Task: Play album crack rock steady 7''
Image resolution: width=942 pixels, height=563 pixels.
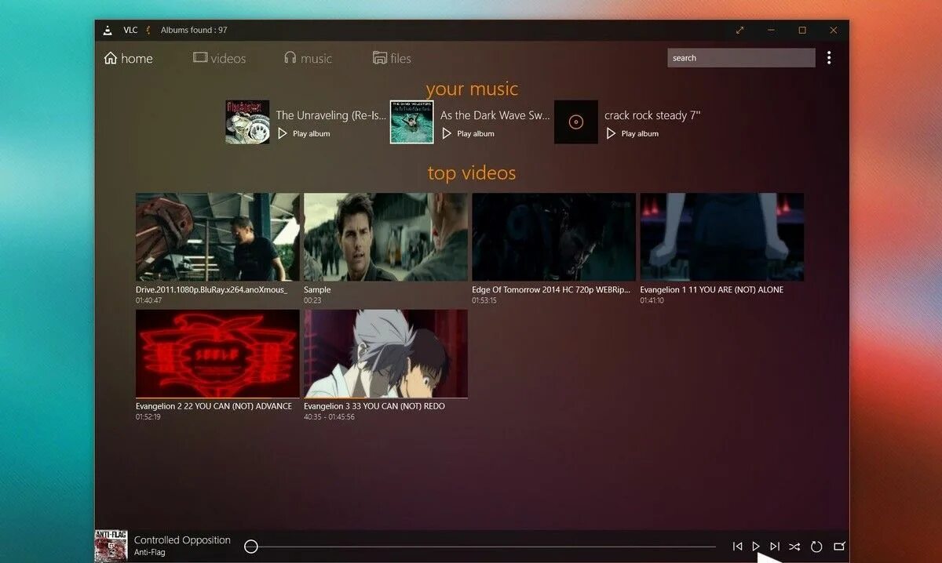Action: click(x=632, y=134)
